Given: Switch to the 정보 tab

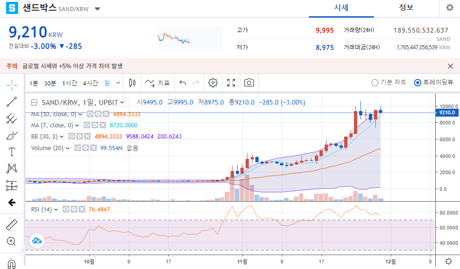Looking at the screenshot, I should [x=406, y=8].
